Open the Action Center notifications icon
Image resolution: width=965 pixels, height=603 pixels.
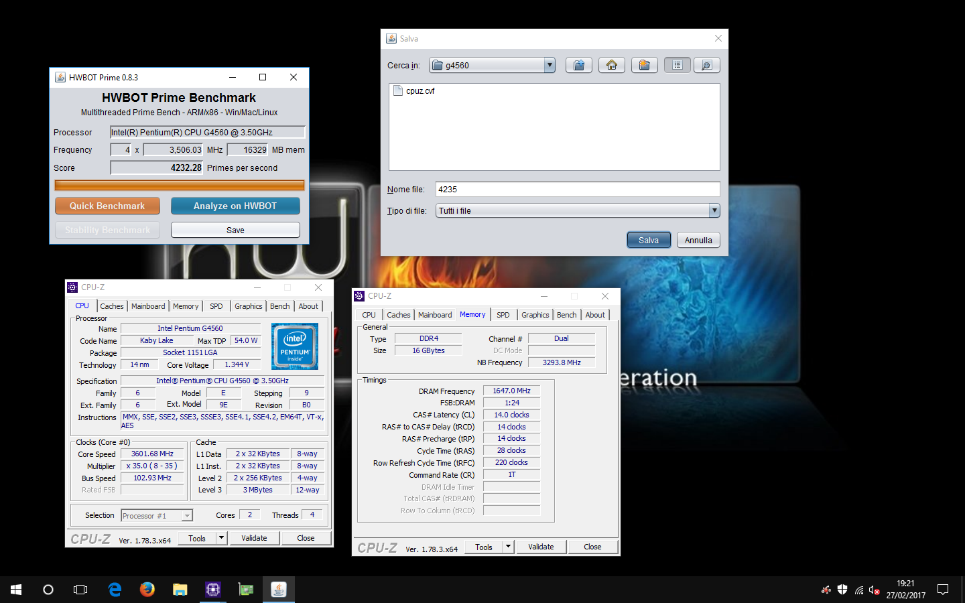pyautogui.click(x=943, y=590)
